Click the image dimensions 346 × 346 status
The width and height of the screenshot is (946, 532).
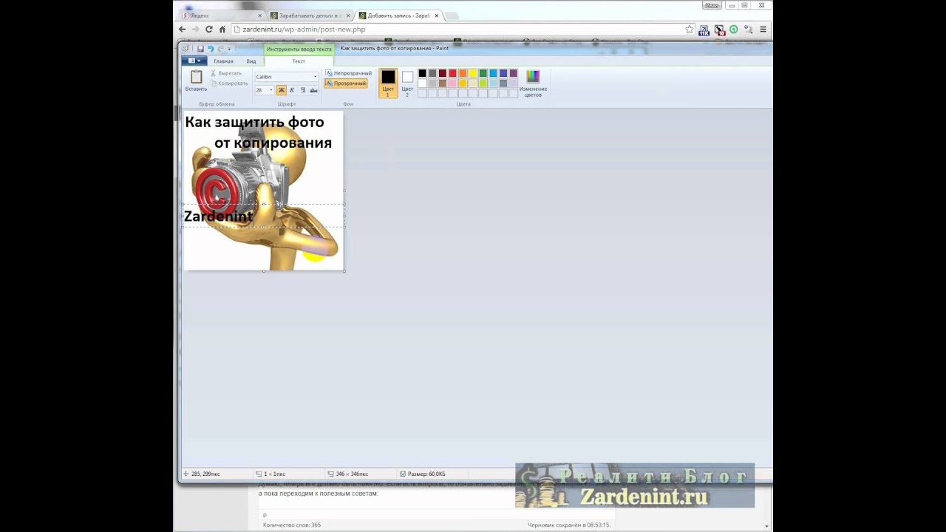tap(348, 474)
